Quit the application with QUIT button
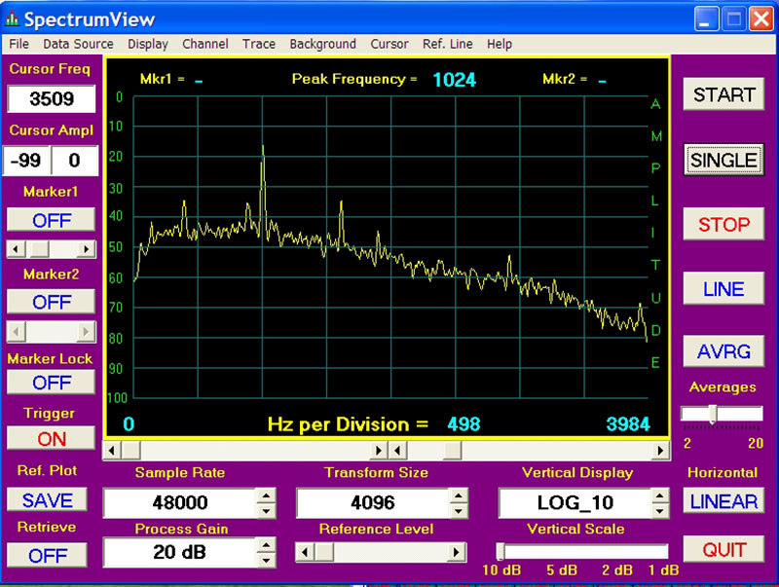The width and height of the screenshot is (779, 587). [723, 550]
